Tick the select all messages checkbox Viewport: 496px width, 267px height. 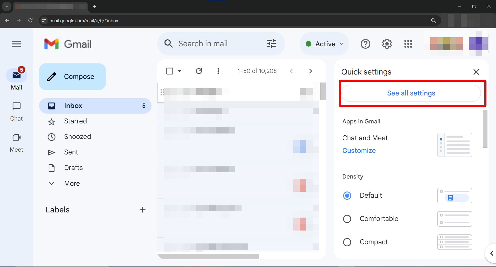coord(170,71)
